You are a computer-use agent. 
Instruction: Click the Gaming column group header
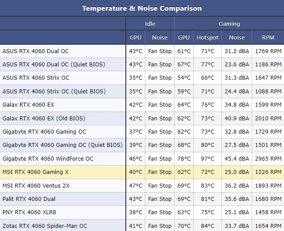[229, 24]
